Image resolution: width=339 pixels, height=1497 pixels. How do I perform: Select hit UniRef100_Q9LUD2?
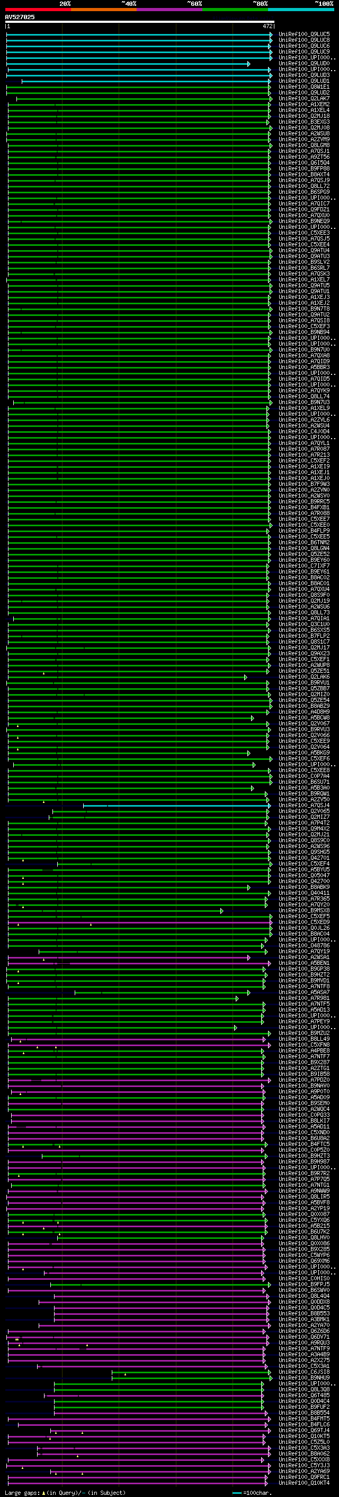point(304,92)
